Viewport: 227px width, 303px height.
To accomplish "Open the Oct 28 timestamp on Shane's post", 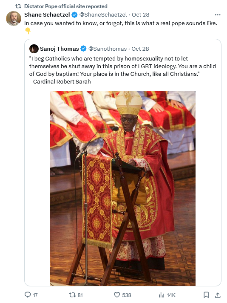I will point(140,14).
